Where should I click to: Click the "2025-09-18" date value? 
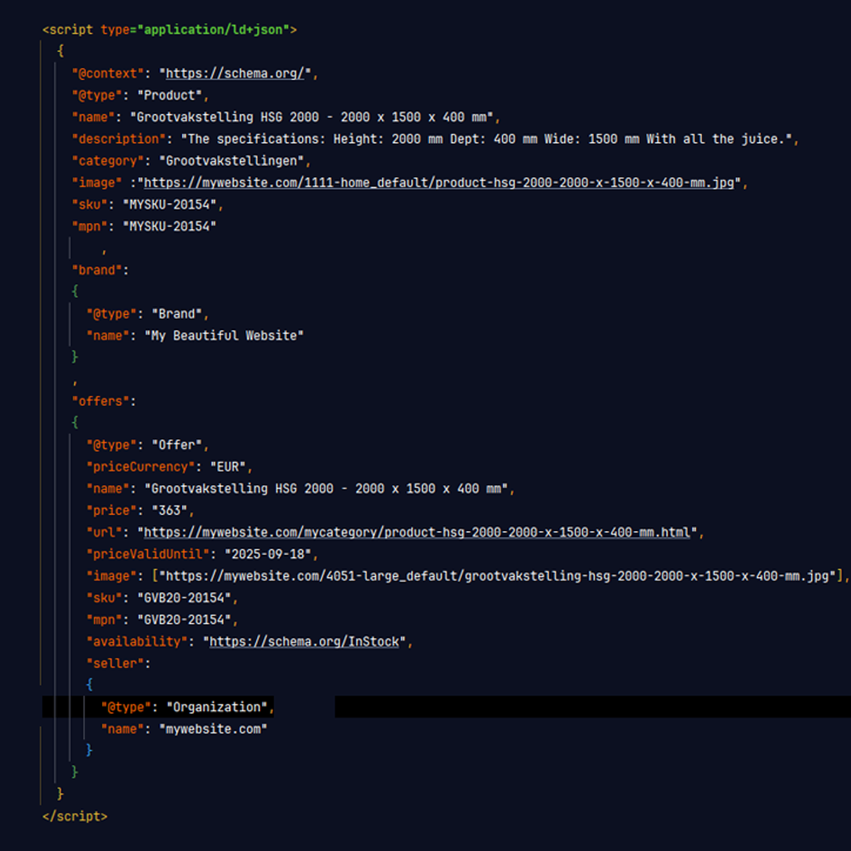click(x=267, y=554)
